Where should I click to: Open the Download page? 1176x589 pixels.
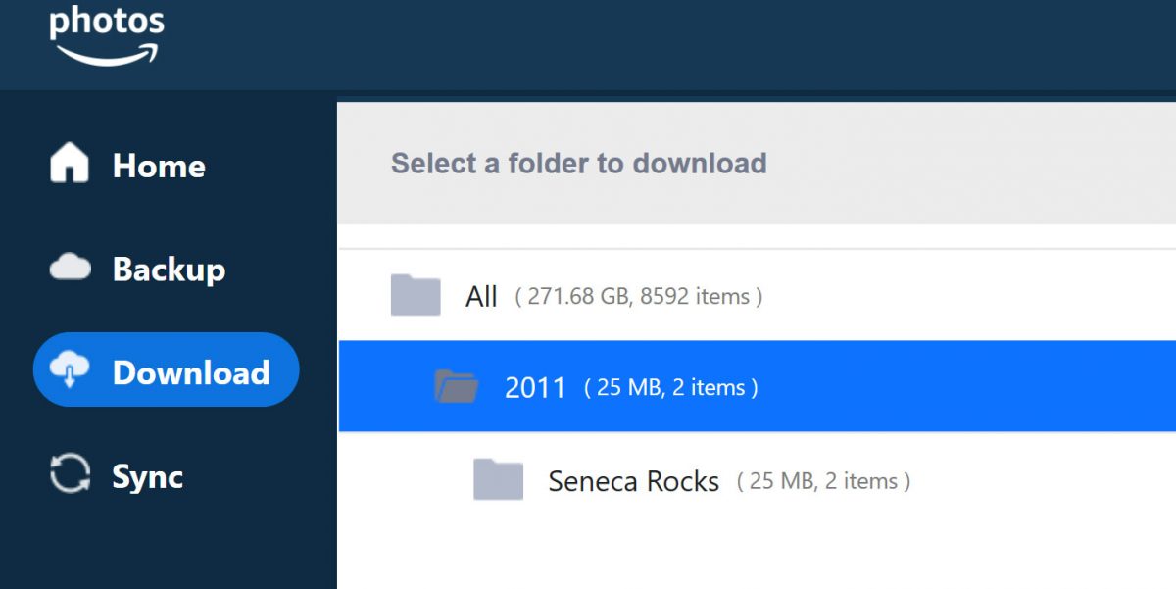click(191, 371)
